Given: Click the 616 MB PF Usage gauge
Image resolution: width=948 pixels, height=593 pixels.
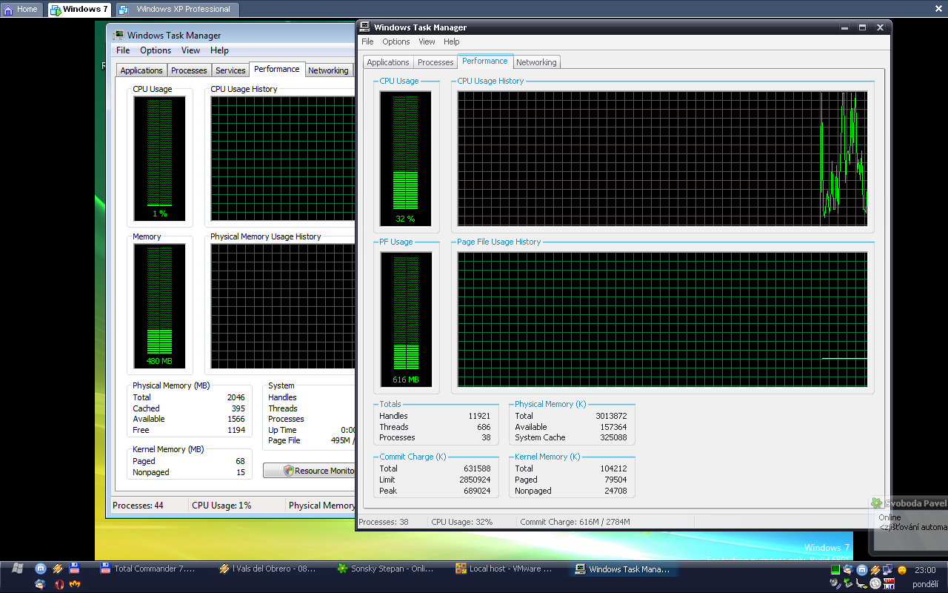Looking at the screenshot, I should tap(405, 319).
